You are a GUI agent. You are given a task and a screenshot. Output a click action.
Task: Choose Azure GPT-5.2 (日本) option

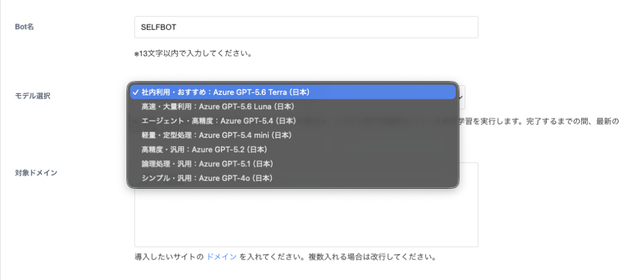293,149
